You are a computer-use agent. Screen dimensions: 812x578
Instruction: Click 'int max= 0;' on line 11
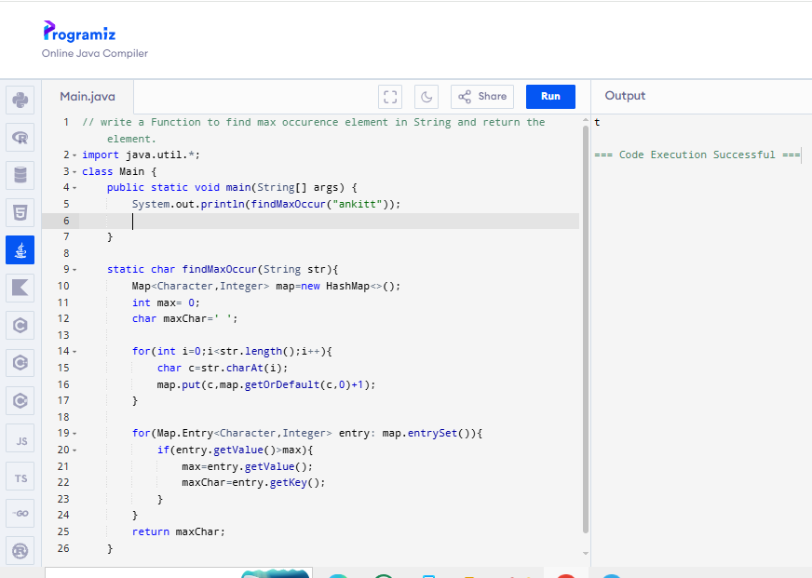coord(166,302)
